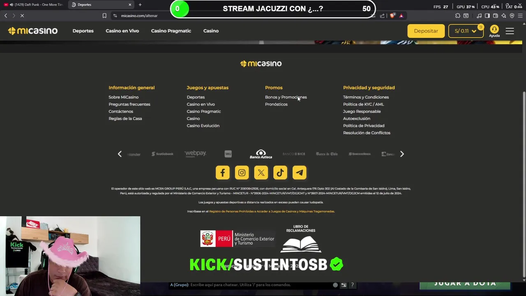Open the Leo AI sparkle icon

coord(504,16)
